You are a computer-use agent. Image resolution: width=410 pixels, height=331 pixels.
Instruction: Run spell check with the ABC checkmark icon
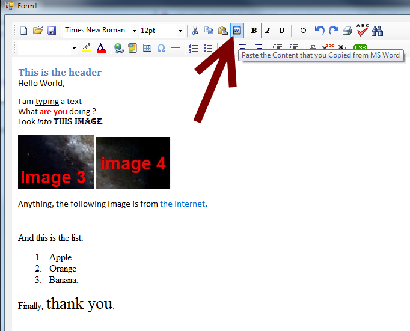pos(363,30)
